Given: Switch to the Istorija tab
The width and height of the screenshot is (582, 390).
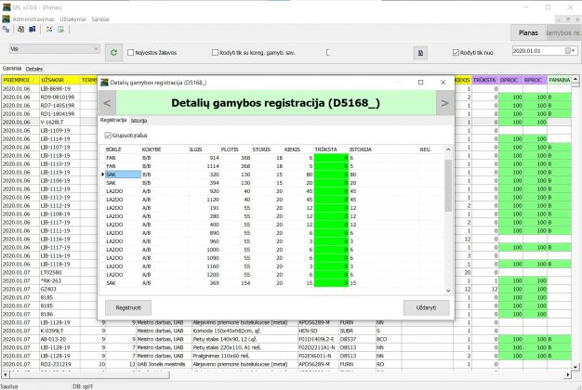Looking at the screenshot, I should [139, 121].
